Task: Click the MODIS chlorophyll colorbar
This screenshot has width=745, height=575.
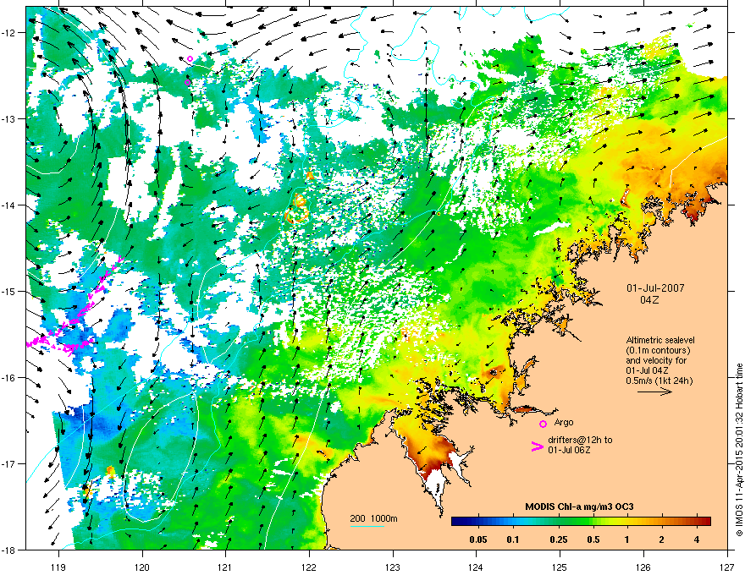Action: [x=581, y=521]
